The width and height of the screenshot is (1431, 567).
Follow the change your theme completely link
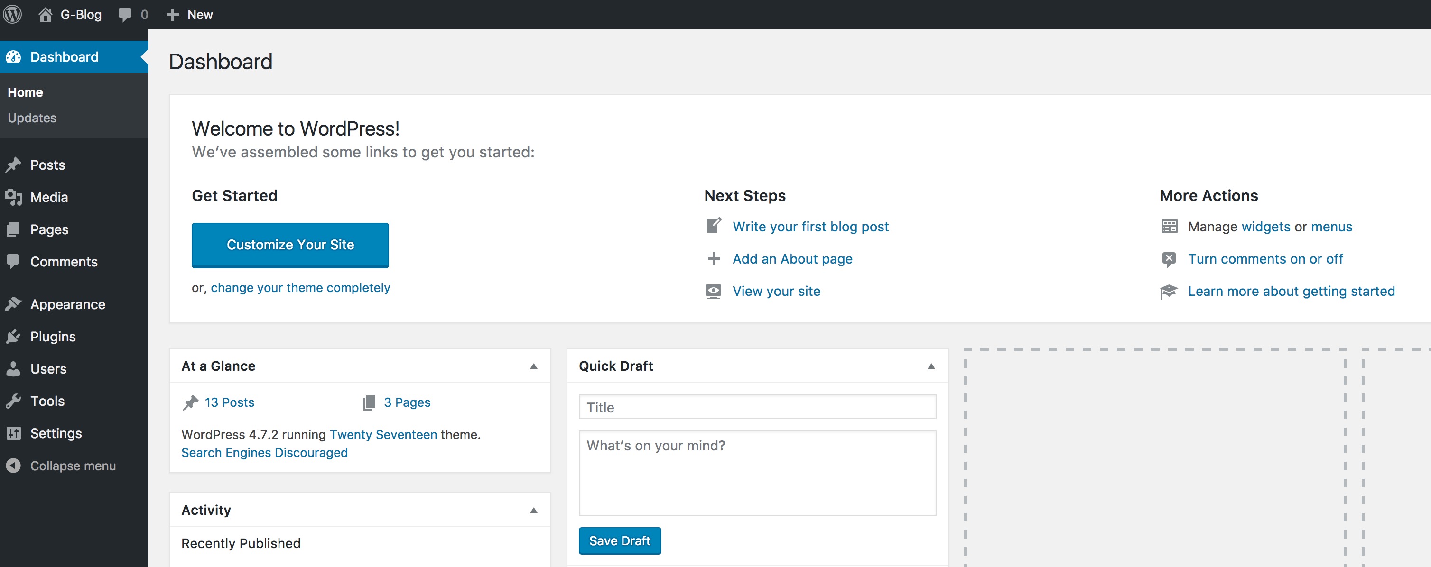point(300,287)
